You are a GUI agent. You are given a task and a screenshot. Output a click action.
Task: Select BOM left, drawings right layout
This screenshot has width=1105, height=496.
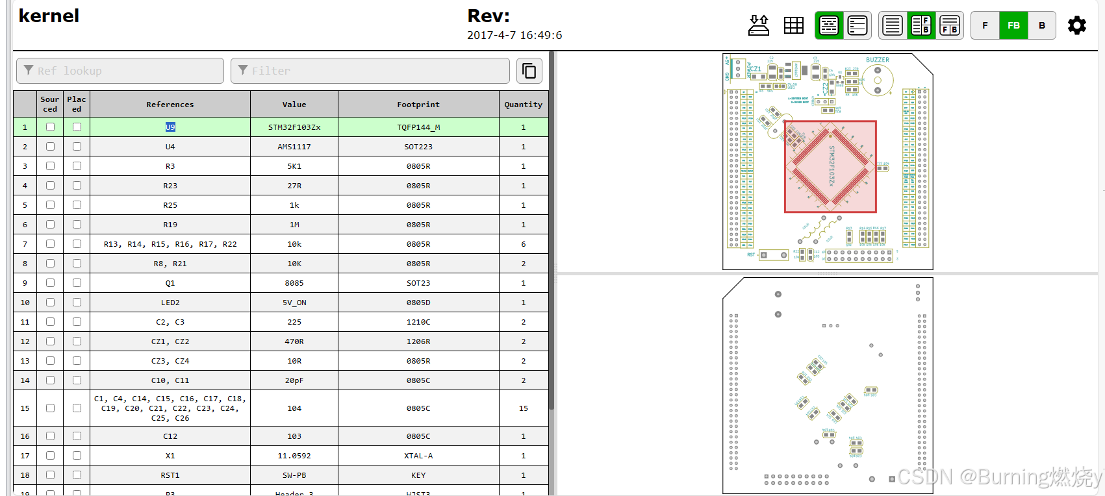point(921,25)
